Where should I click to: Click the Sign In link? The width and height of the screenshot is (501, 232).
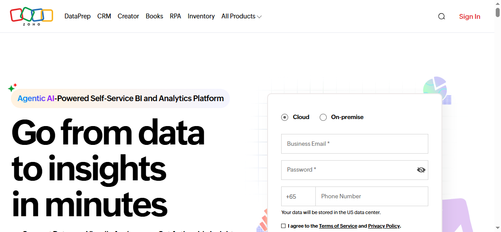coord(469,17)
